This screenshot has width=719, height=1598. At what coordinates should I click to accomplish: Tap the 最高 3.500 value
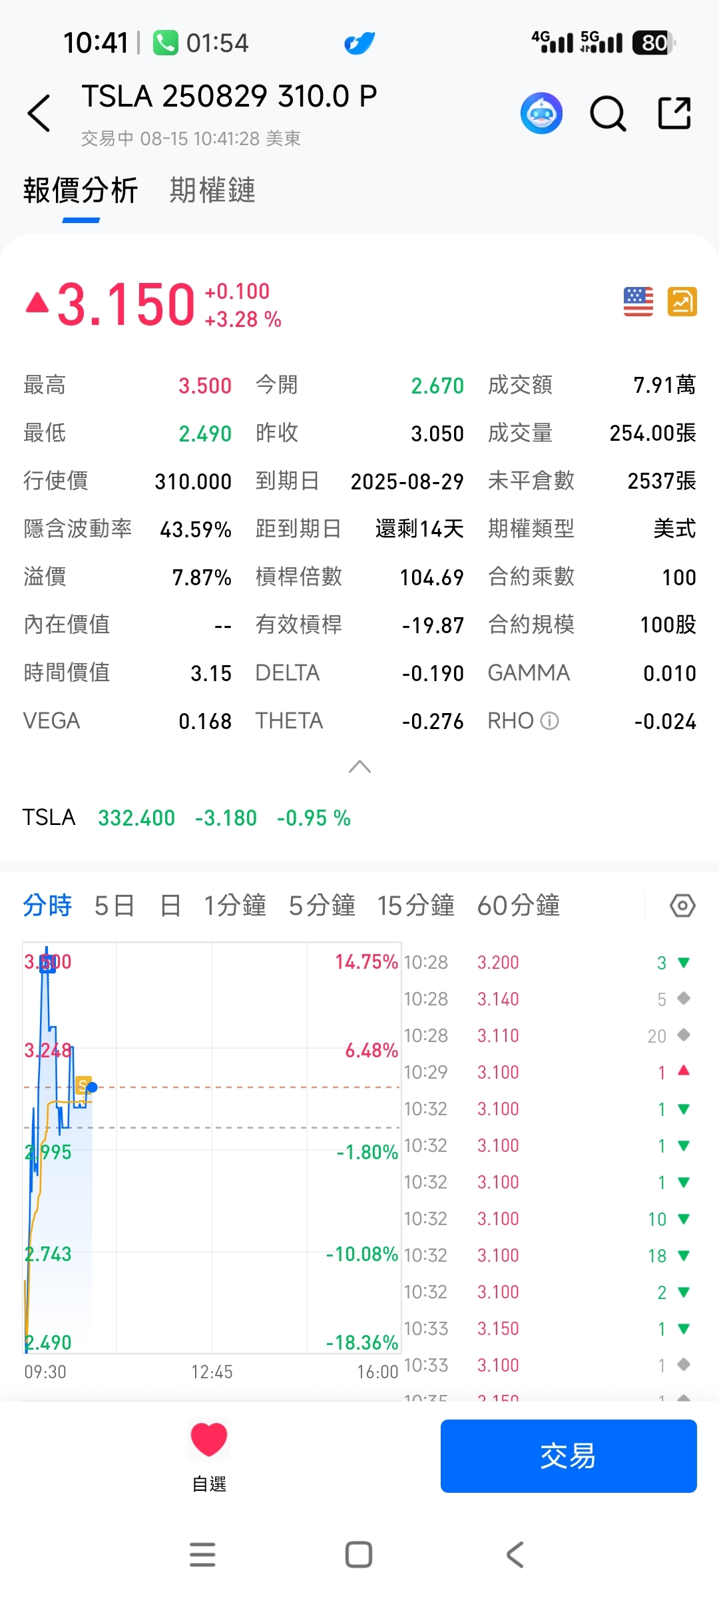tap(205, 386)
